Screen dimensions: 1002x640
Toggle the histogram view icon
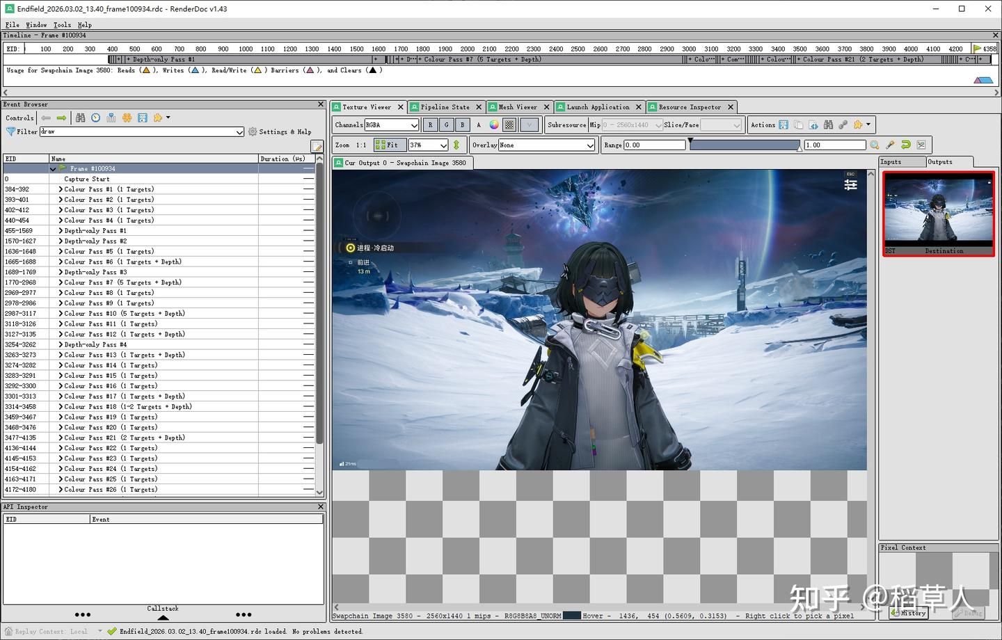tap(921, 145)
